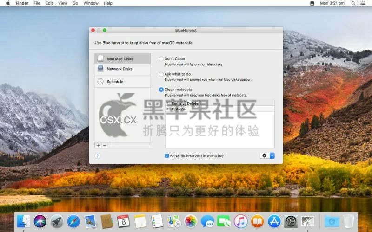
Task: Open Notification Center icon
Action: tap(363, 3)
